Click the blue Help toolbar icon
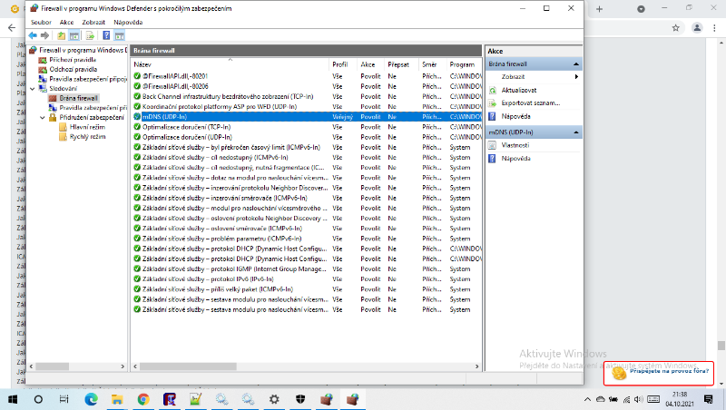Image resolution: width=726 pixels, height=410 pixels. click(106, 35)
